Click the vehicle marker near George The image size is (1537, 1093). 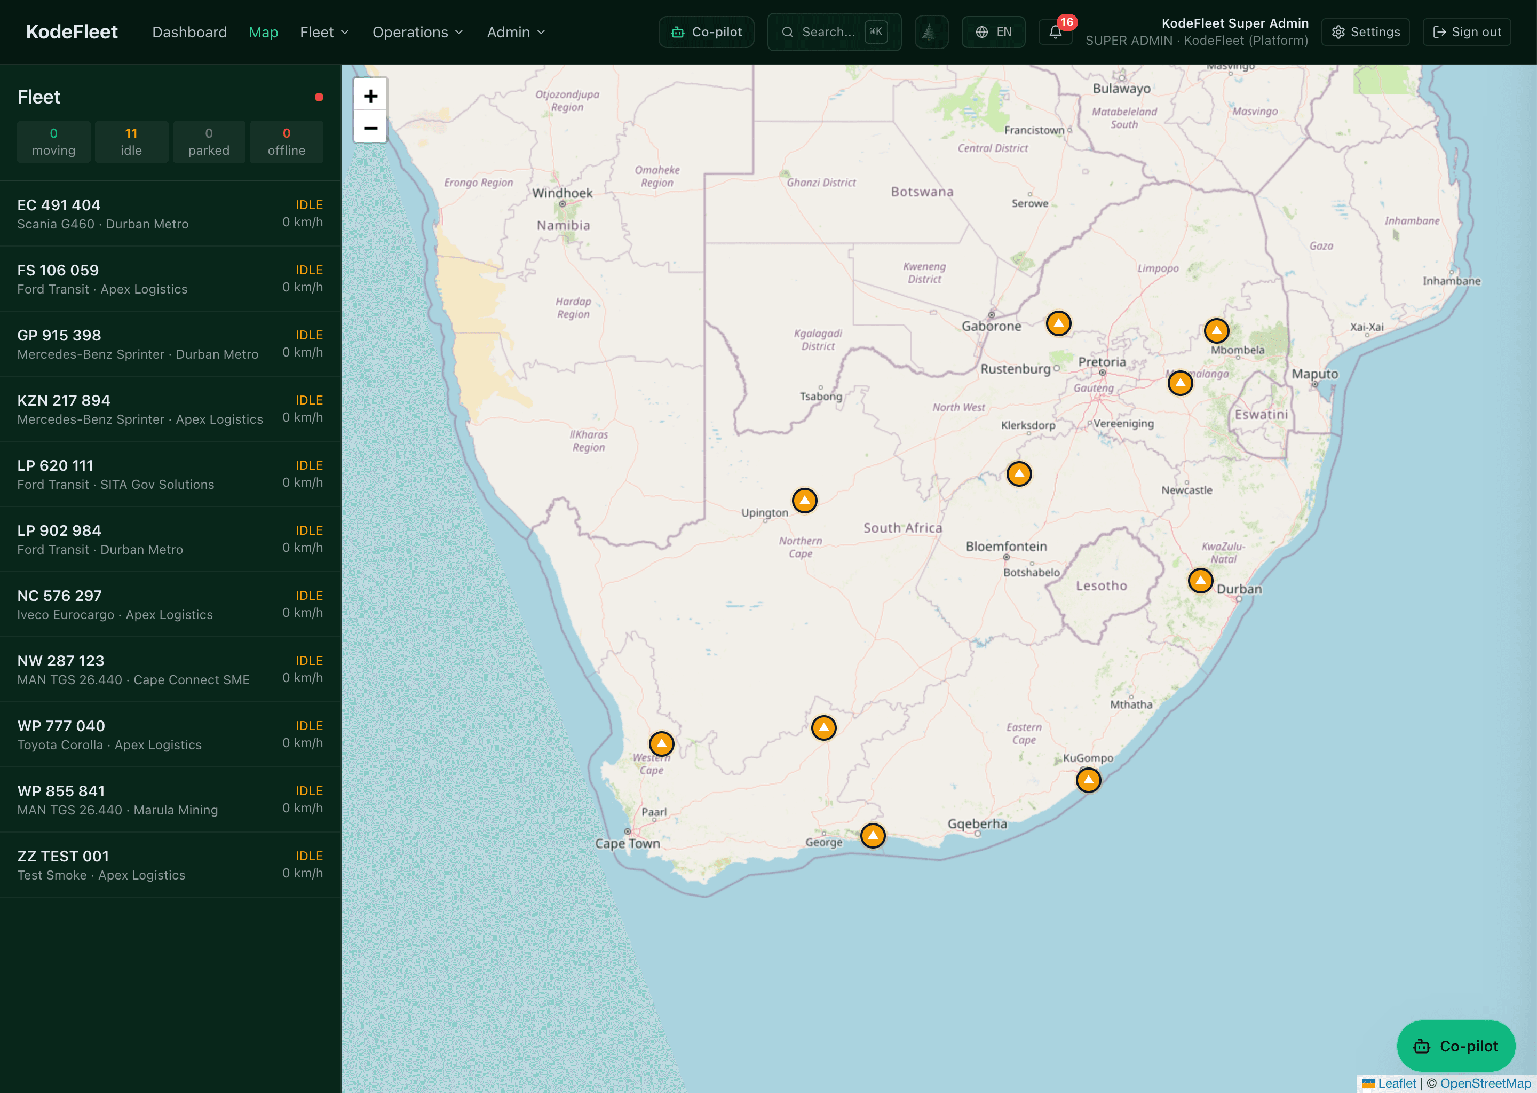[x=873, y=836]
